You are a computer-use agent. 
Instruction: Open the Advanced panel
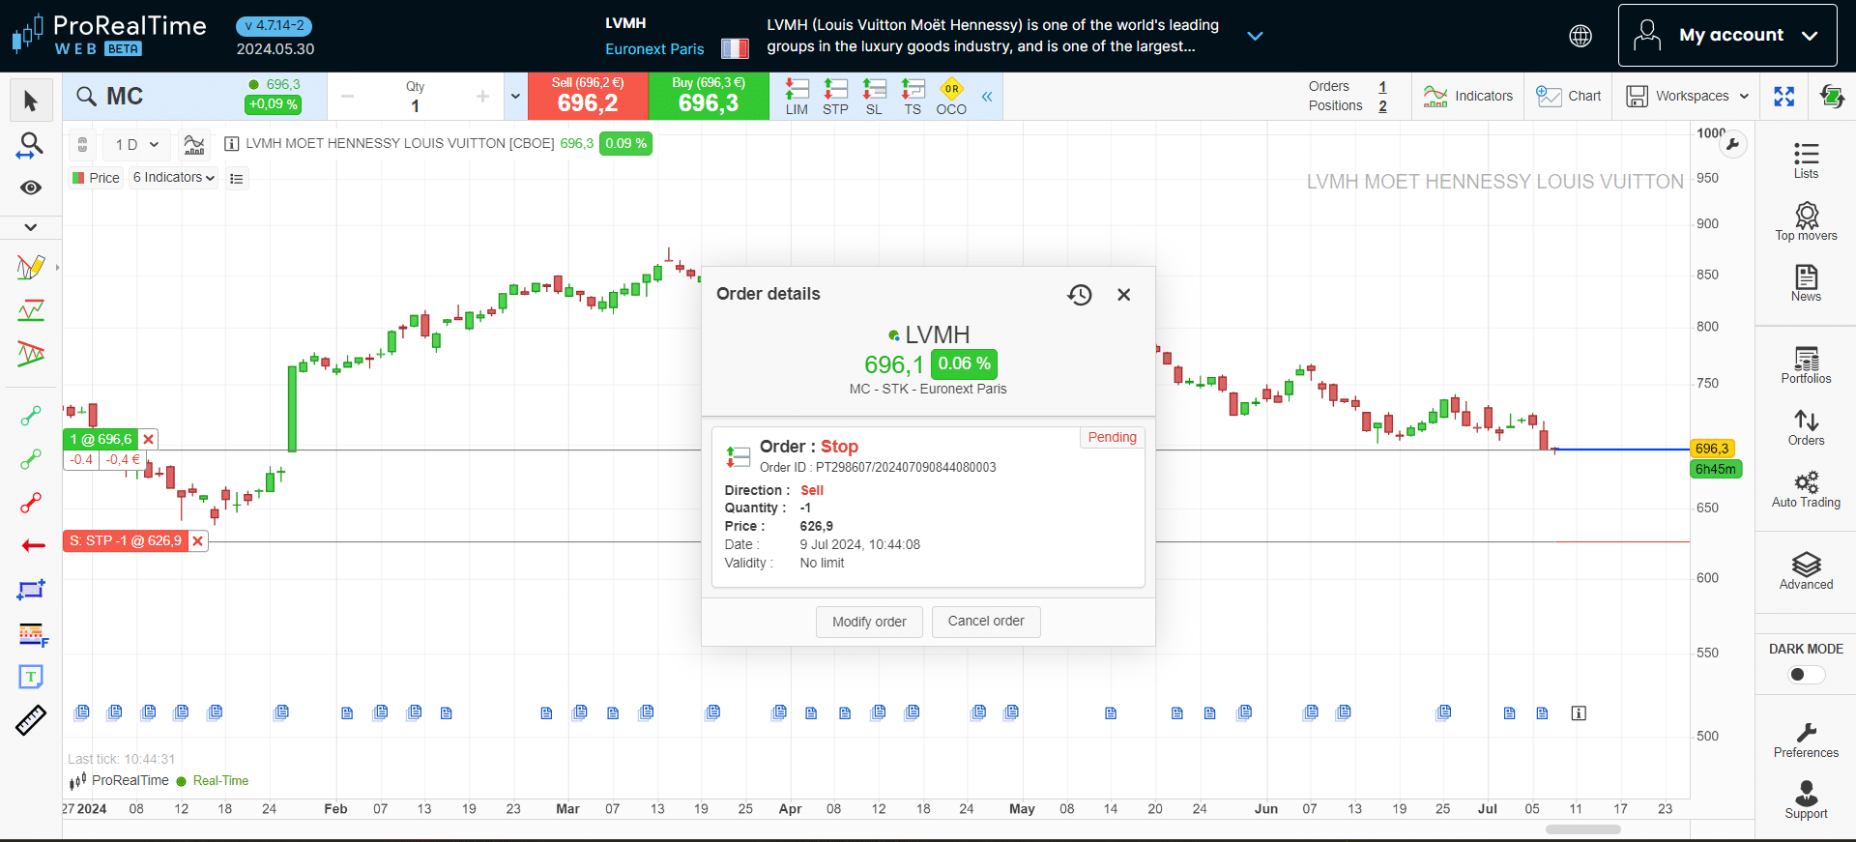point(1806,570)
